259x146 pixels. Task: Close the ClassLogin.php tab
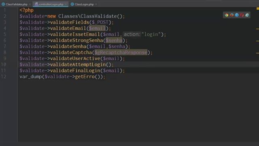click(x=96, y=4)
